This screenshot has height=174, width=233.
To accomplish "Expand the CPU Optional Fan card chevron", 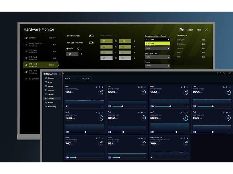I will pos(187,157).
